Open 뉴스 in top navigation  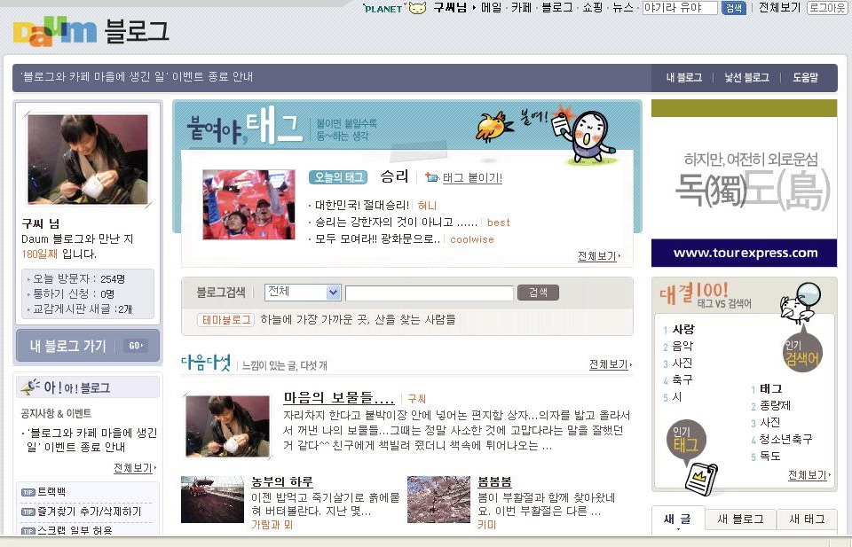pyautogui.click(x=623, y=8)
